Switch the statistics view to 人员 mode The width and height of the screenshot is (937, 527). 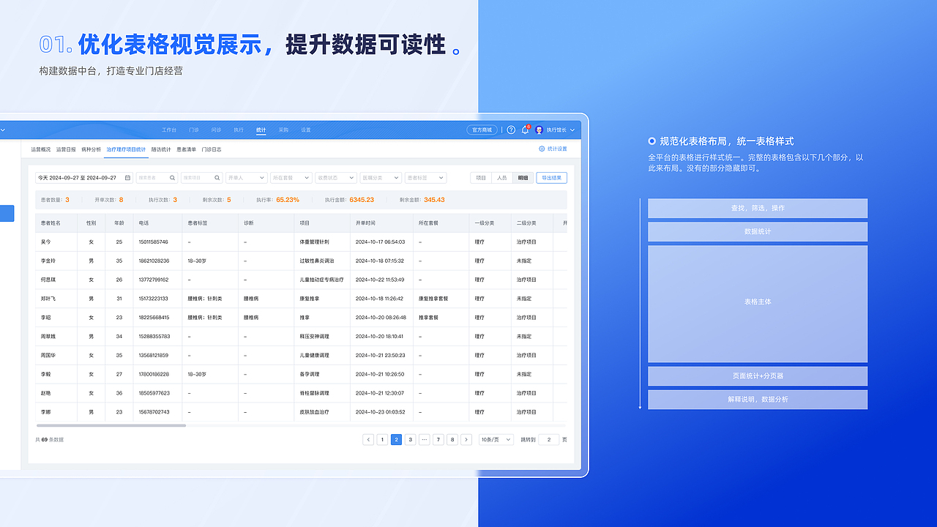[x=501, y=178]
